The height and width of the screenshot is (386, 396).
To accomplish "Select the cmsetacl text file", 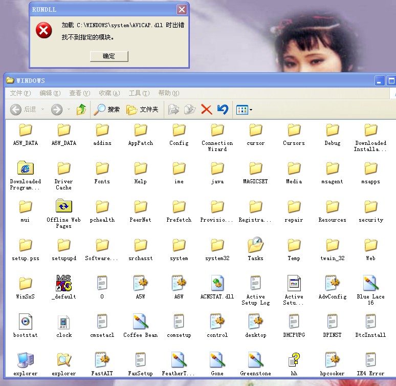I will pyautogui.click(x=102, y=326).
